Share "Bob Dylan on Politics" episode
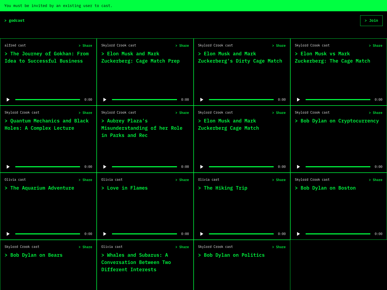The width and height of the screenshot is (387, 290). pos(279,247)
